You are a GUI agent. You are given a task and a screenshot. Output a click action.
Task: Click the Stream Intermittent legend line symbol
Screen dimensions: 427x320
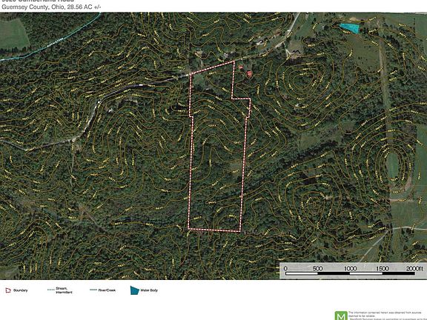click(51, 290)
